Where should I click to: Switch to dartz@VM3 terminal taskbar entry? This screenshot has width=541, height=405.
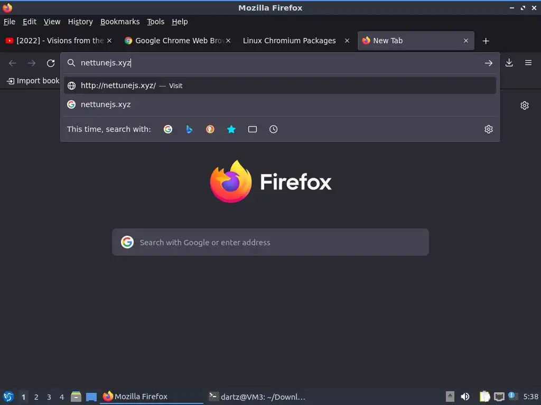257,397
